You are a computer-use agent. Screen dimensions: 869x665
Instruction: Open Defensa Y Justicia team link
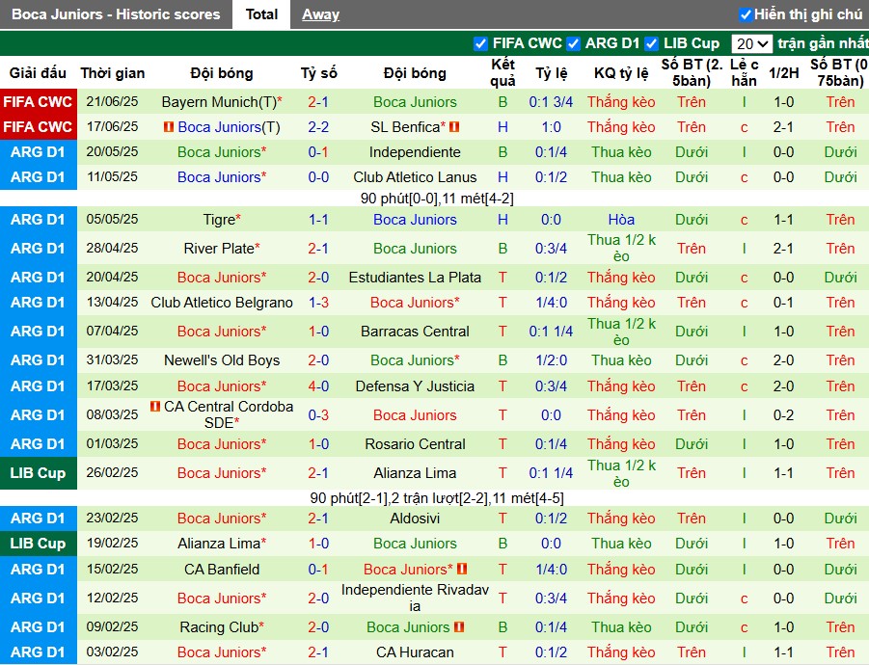(x=415, y=386)
